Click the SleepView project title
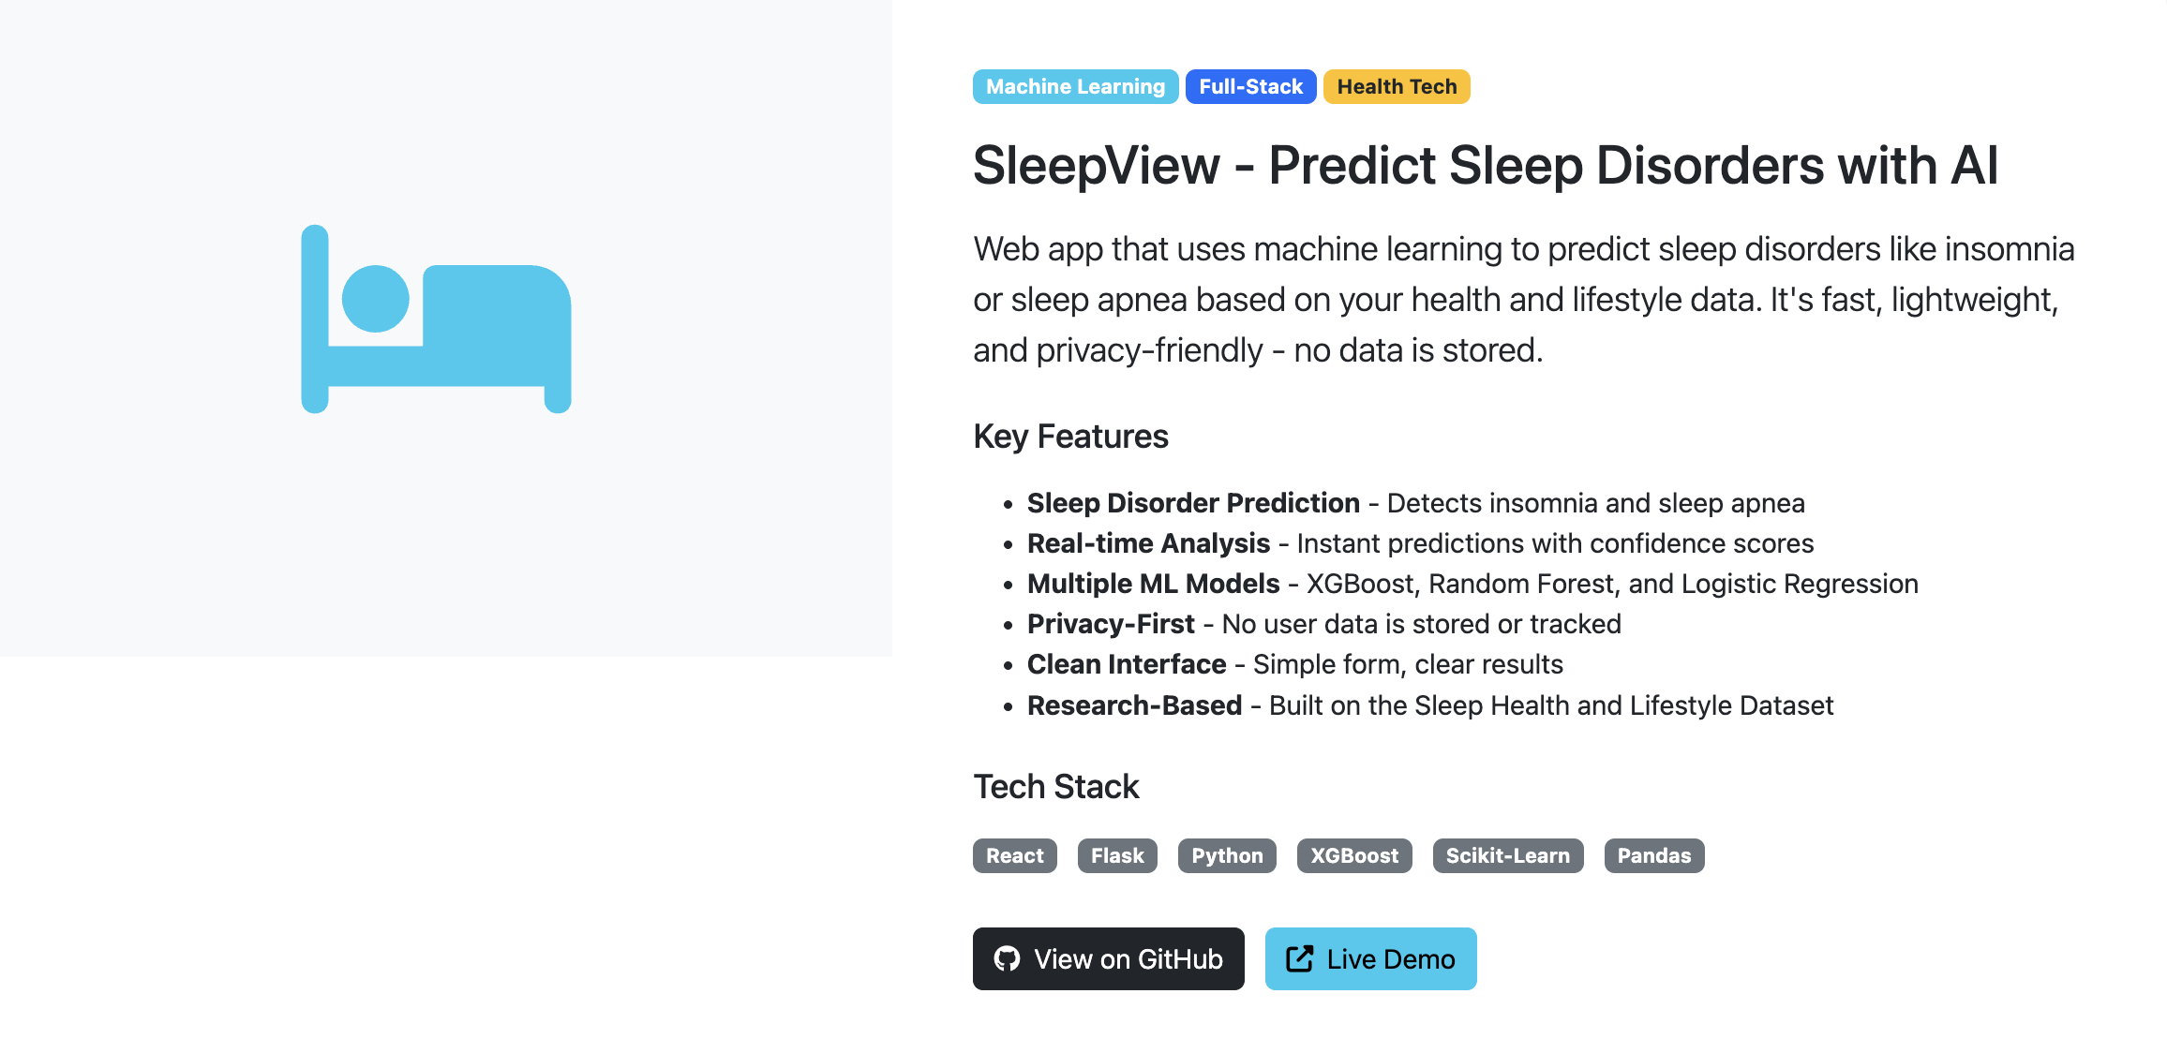 tap(1487, 165)
